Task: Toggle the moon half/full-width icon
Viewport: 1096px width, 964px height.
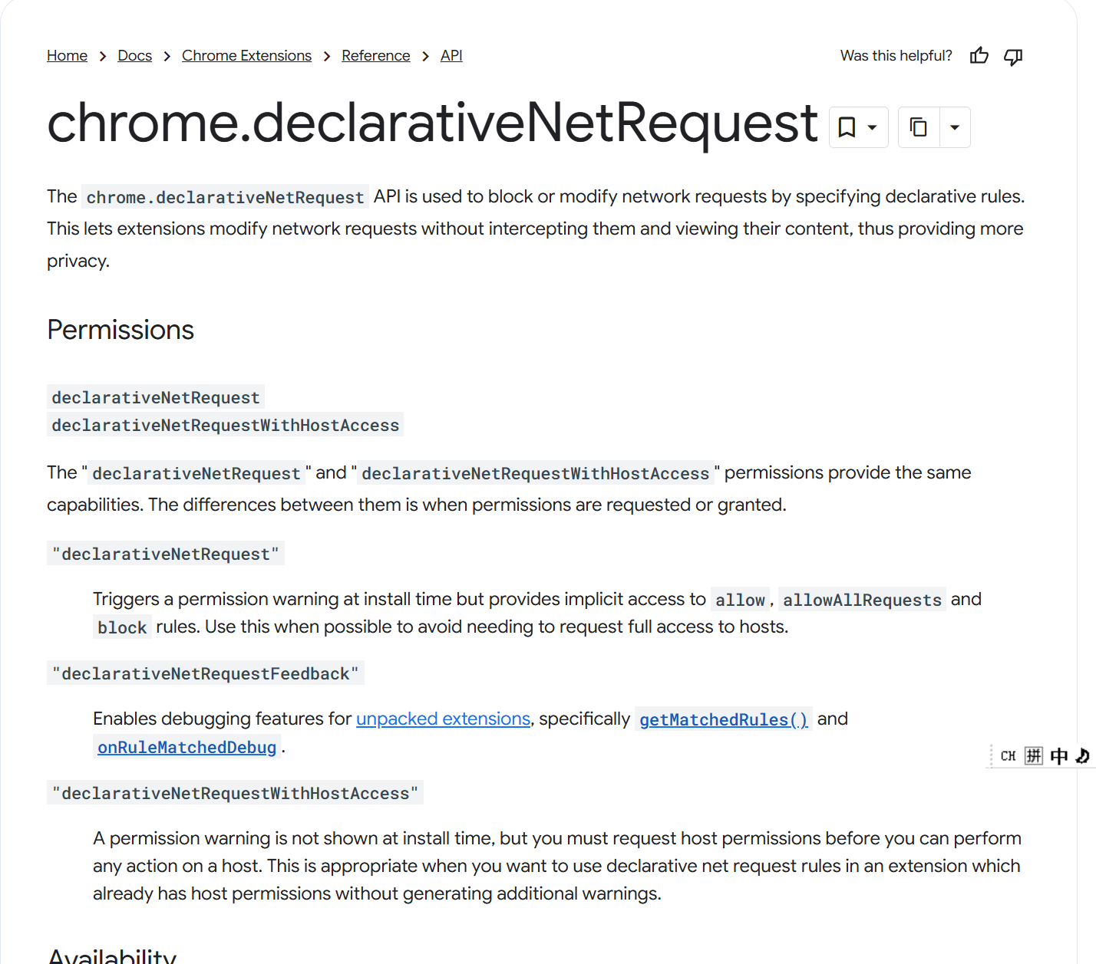Action: coord(1082,756)
